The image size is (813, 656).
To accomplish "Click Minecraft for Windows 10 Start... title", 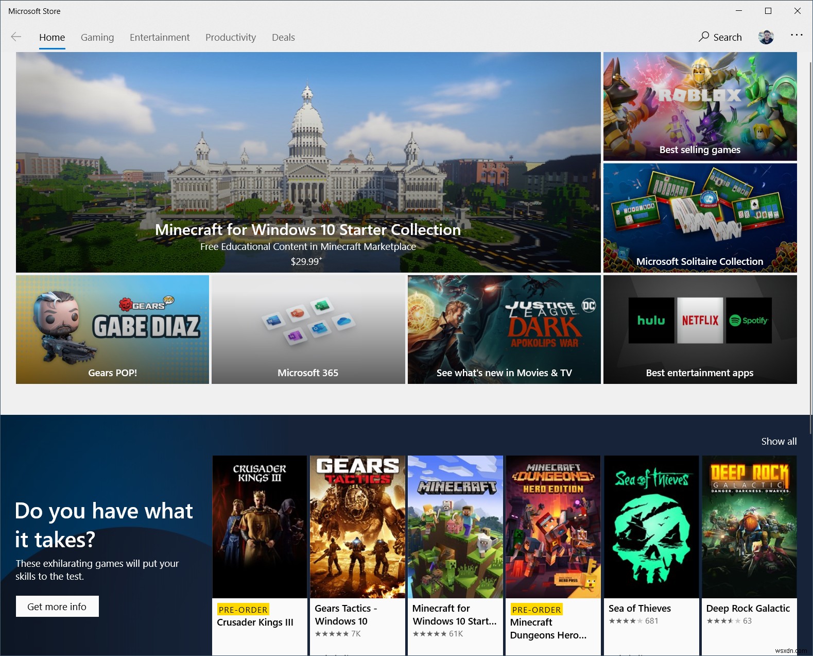I will [455, 615].
